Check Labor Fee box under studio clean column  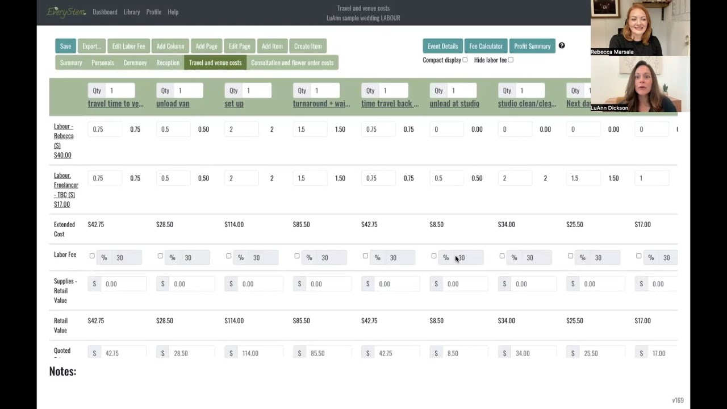point(502,256)
